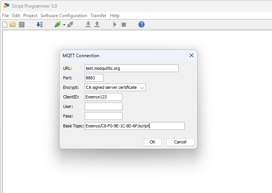Open the Software Configuration menu
Screen dimensions: 272x193
(64, 16)
